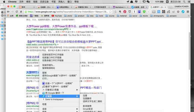Expand the dropdown arrow beside 51pptmoban URL
Viewport: 194px width, 112px height.
(x=70, y=29)
